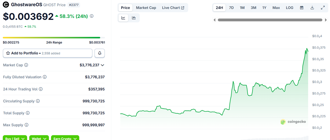
Task: Open the Earn Crypto dropdown
Action: (65, 138)
